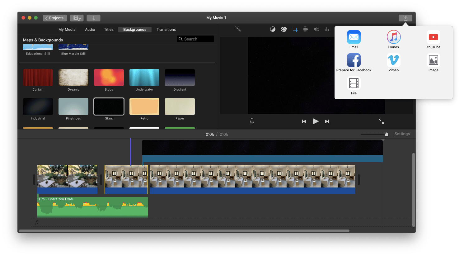Viewport: 464px width, 256px height.
Task: Select the yellow-highlighted bedroom clip
Action: (126, 179)
